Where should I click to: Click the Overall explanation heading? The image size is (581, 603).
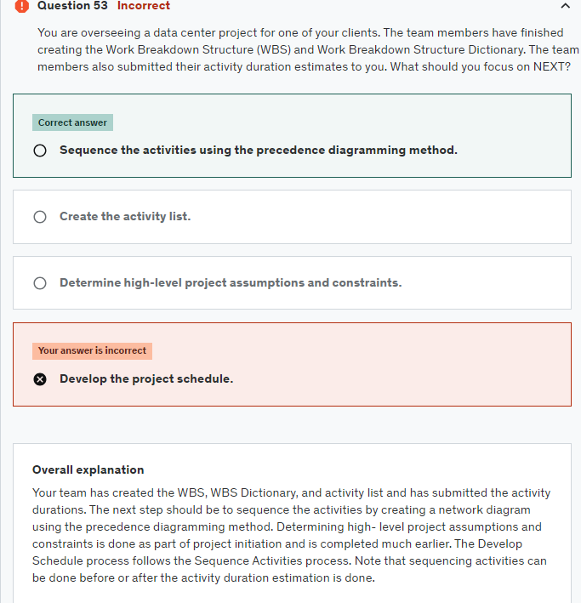pos(88,469)
